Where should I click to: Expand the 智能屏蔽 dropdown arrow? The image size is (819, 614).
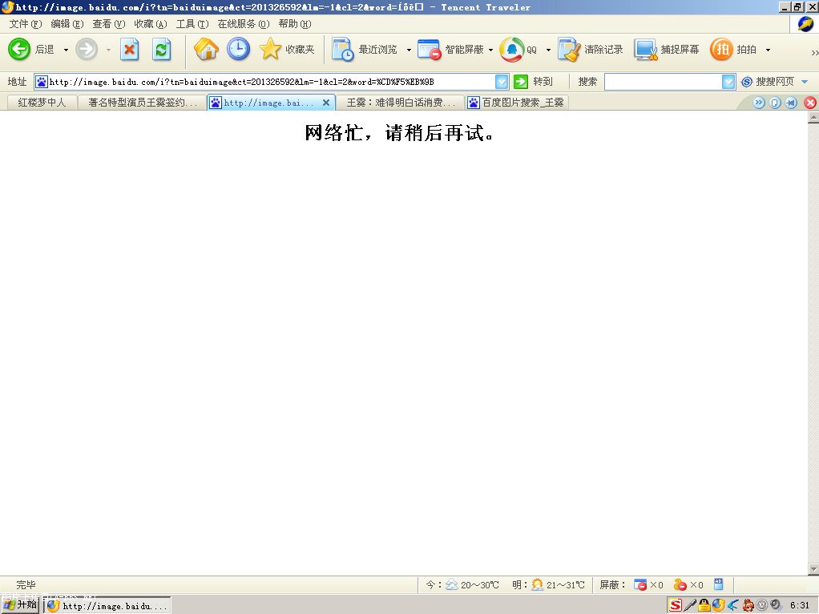tap(491, 50)
